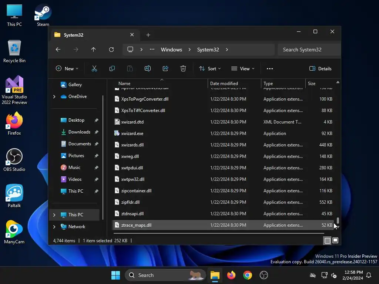Open Music in the navigation pane
The height and width of the screenshot is (284, 379).
[74, 168]
